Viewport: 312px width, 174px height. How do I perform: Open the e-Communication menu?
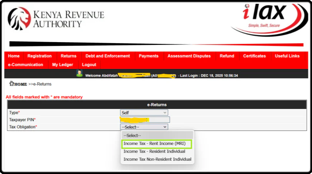25,65
